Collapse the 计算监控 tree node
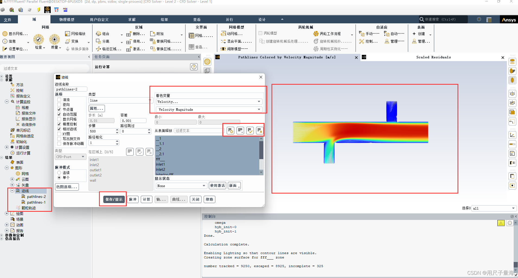 7,102
